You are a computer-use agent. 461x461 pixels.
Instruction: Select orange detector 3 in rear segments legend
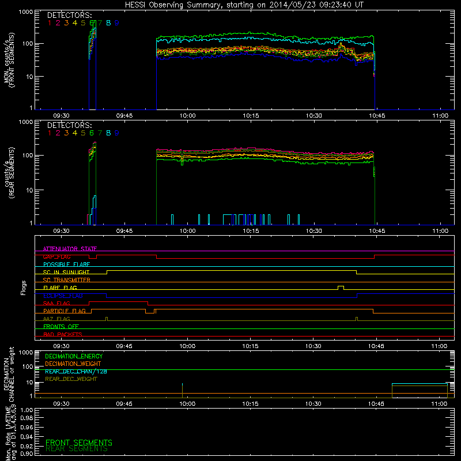coord(66,133)
